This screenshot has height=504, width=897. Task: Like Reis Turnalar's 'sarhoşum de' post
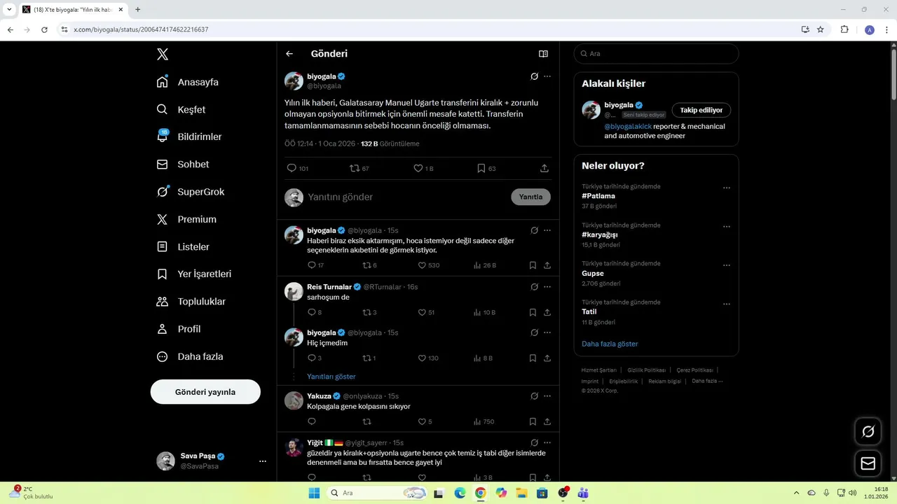click(x=422, y=312)
